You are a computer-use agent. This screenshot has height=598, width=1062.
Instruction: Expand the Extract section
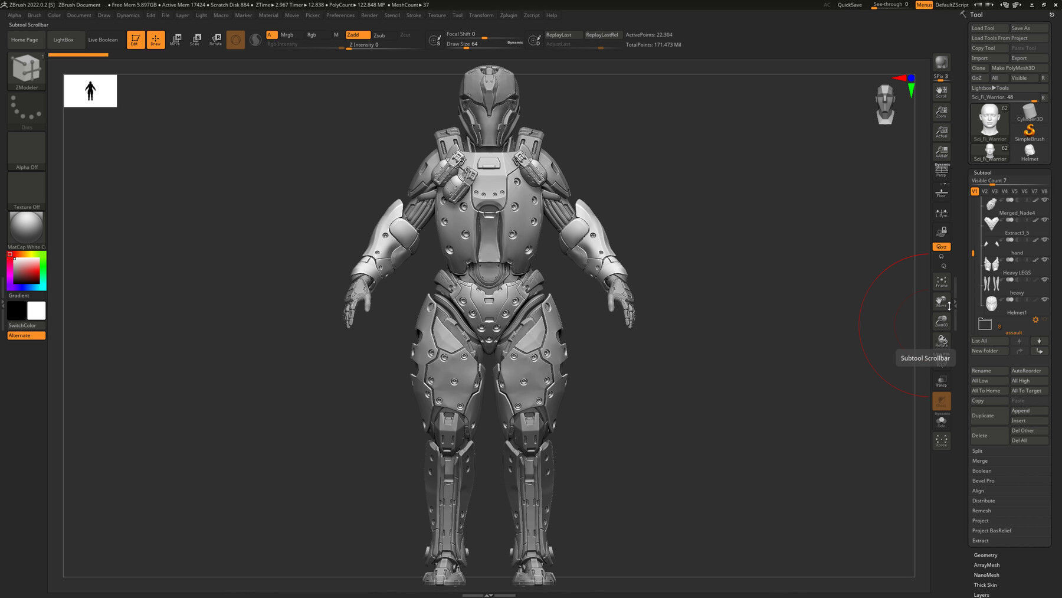pos(981,541)
